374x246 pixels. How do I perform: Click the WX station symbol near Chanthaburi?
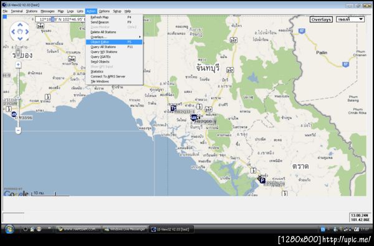(x=194, y=117)
